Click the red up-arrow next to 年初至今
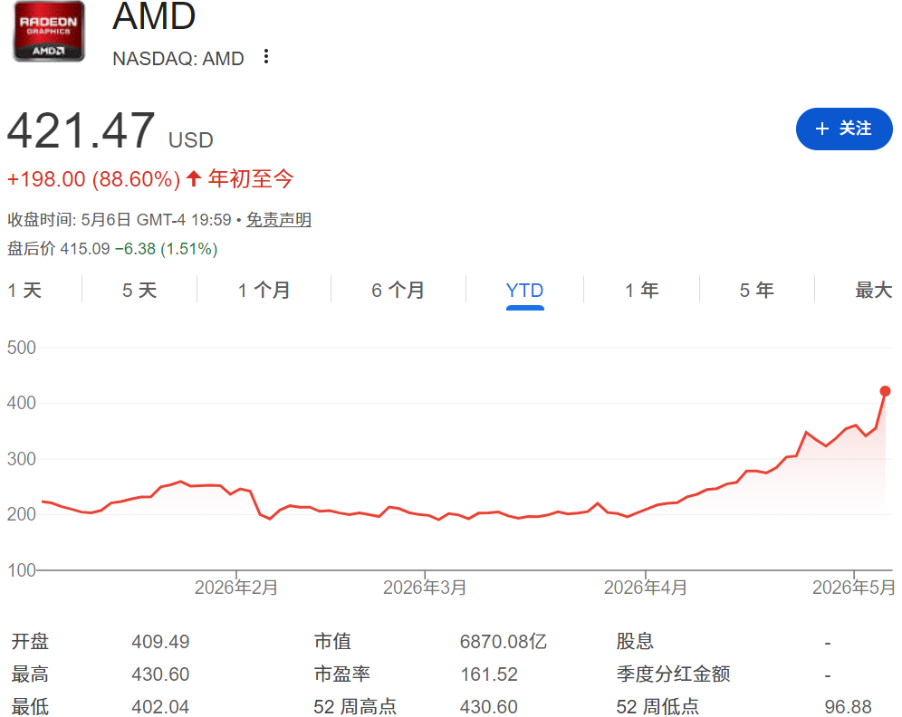 coord(193,178)
